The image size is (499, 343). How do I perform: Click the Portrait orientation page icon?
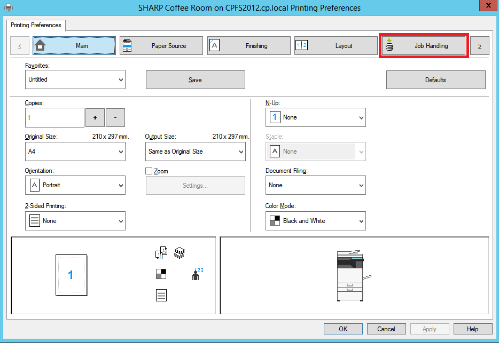pyautogui.click(x=34, y=185)
